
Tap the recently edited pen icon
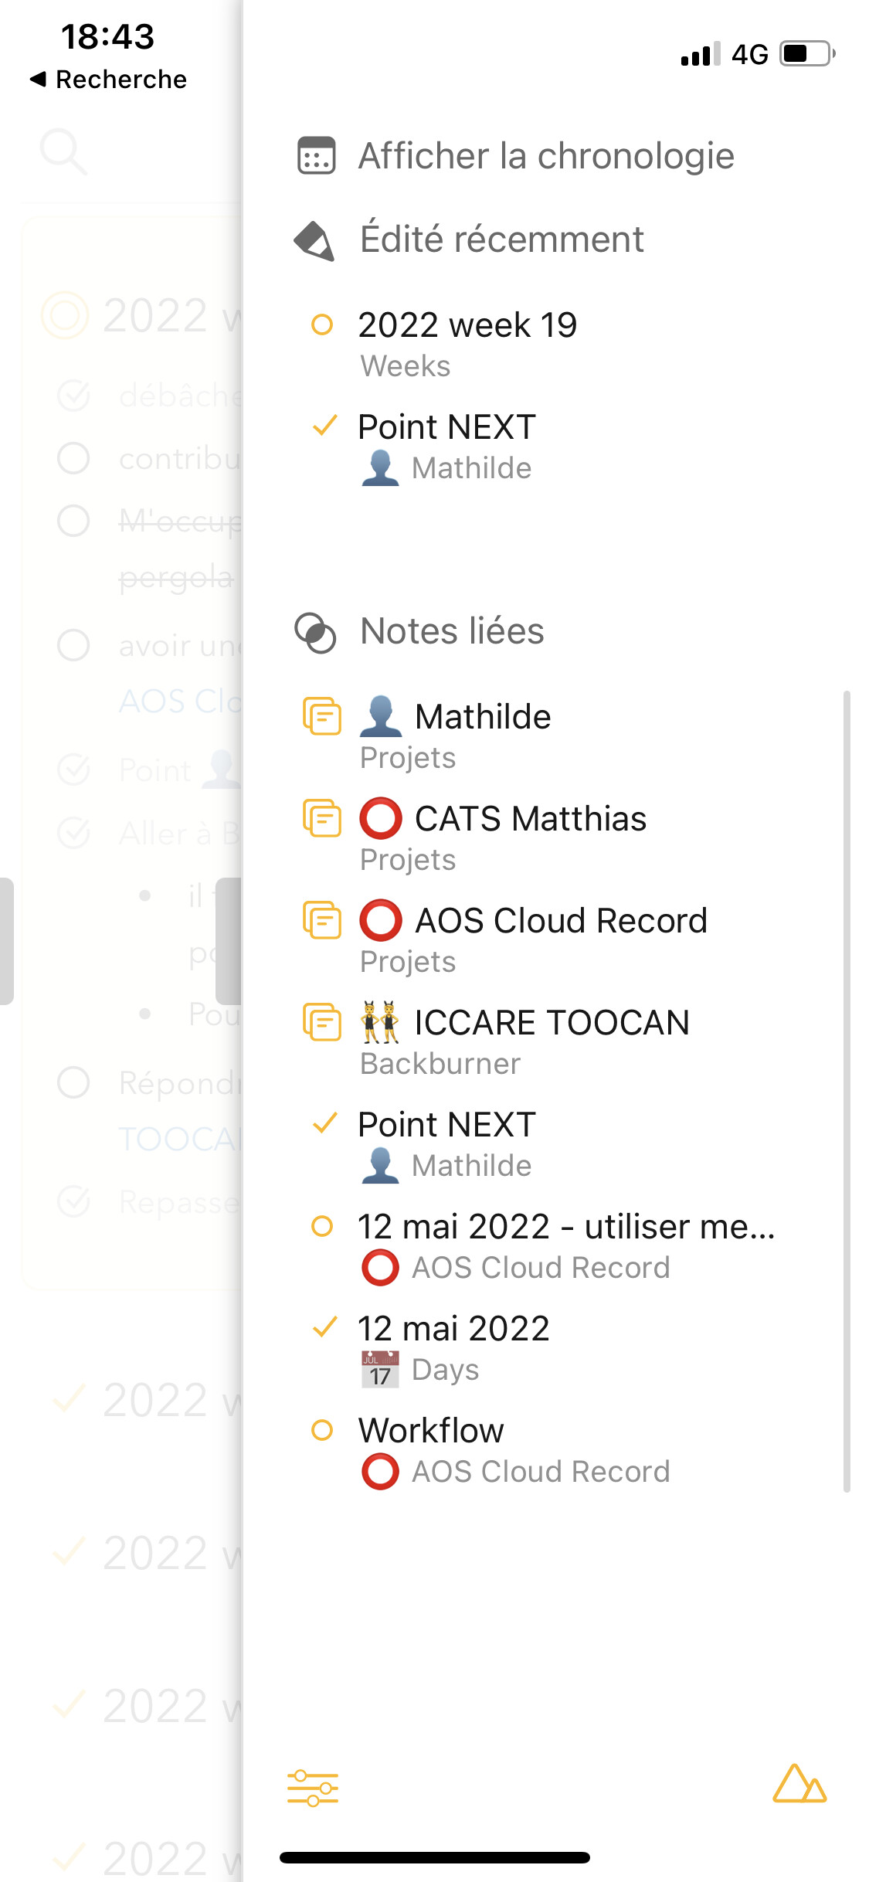coord(315,241)
